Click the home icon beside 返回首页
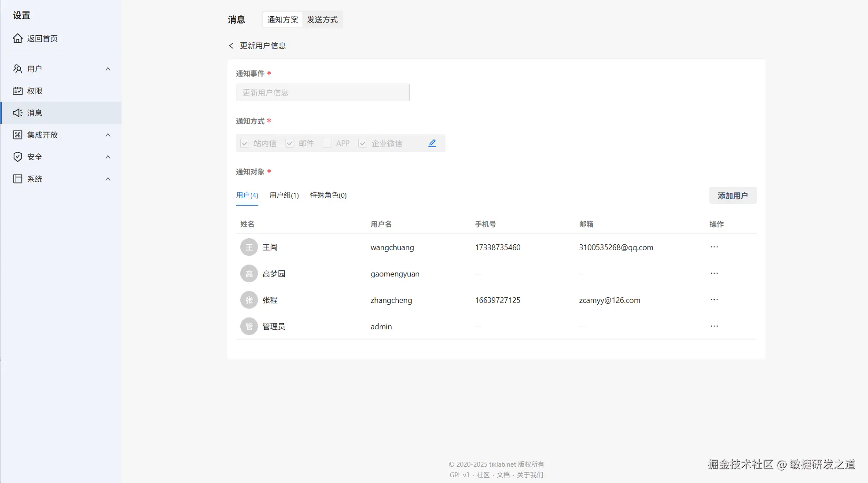The height and width of the screenshot is (483, 868). (18, 38)
